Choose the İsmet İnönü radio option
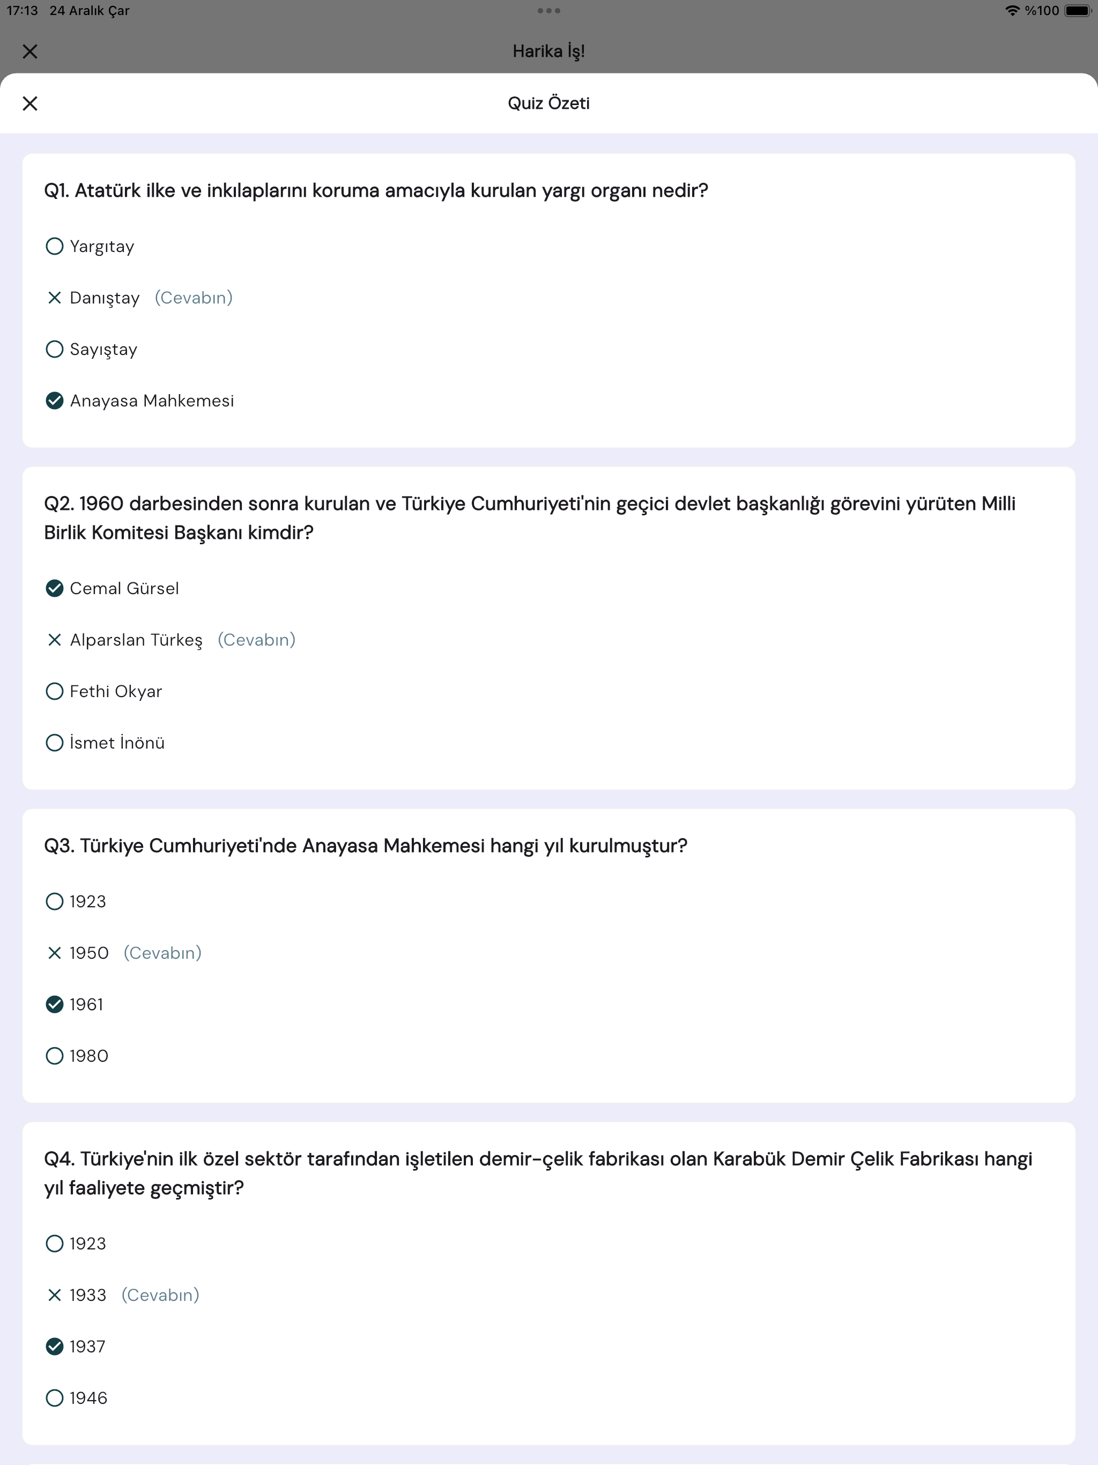This screenshot has height=1465, width=1098. [54, 743]
